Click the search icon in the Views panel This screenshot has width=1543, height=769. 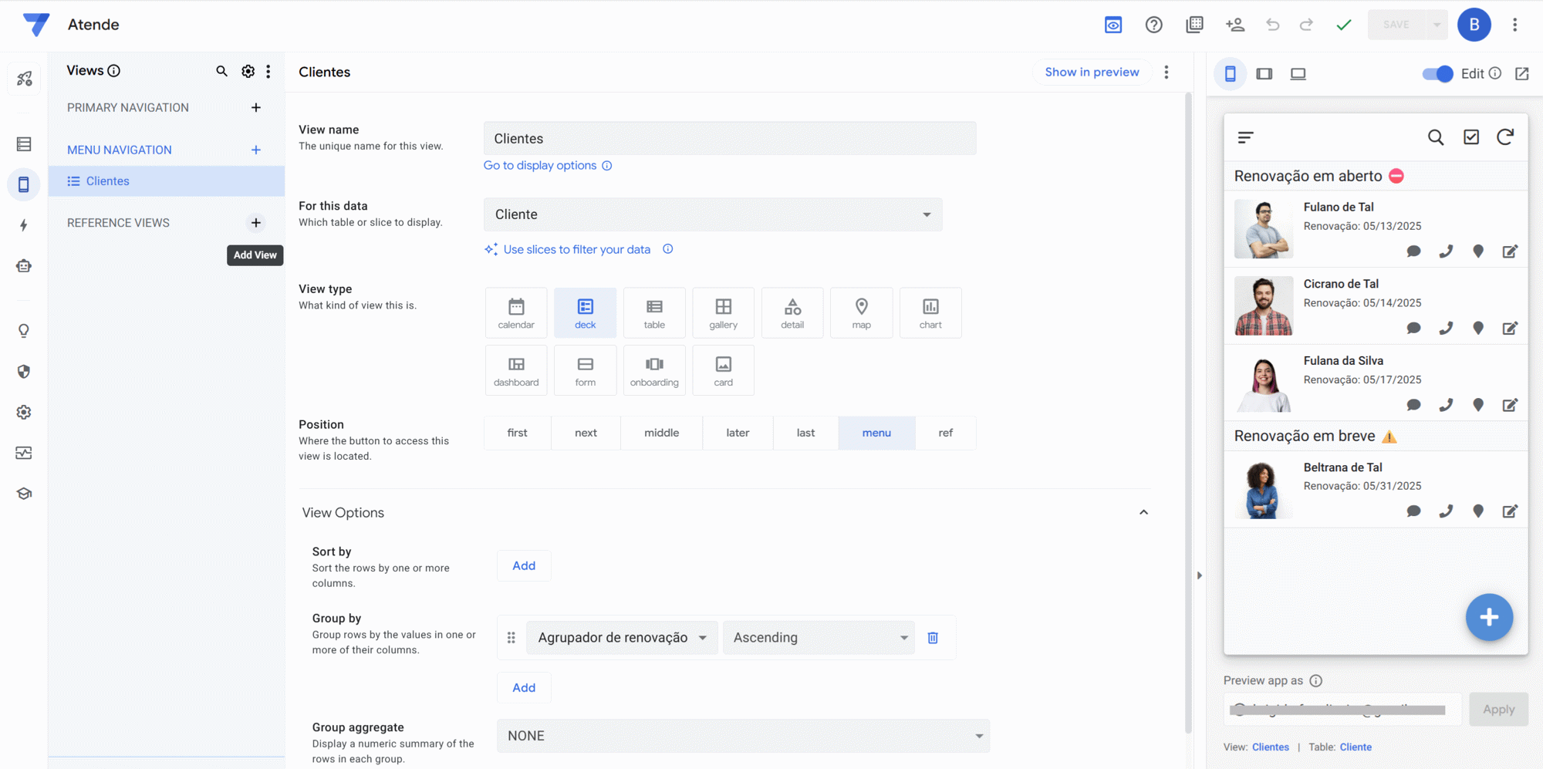(x=221, y=71)
